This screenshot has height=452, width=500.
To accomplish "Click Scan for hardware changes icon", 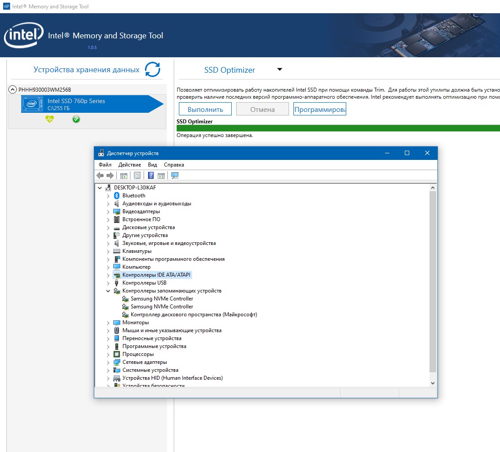I will pos(175,175).
